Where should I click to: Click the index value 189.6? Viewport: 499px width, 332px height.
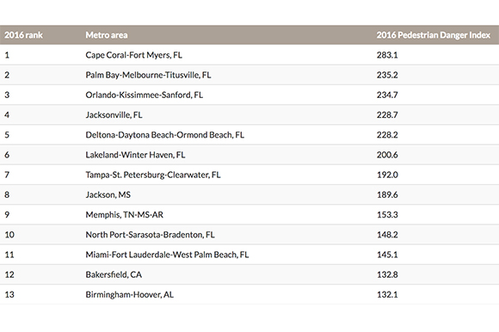[x=387, y=194]
